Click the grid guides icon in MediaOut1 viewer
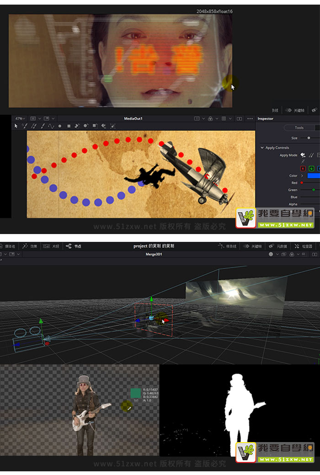Image resolution: width=320 pixels, height=475 pixels. 224,119
